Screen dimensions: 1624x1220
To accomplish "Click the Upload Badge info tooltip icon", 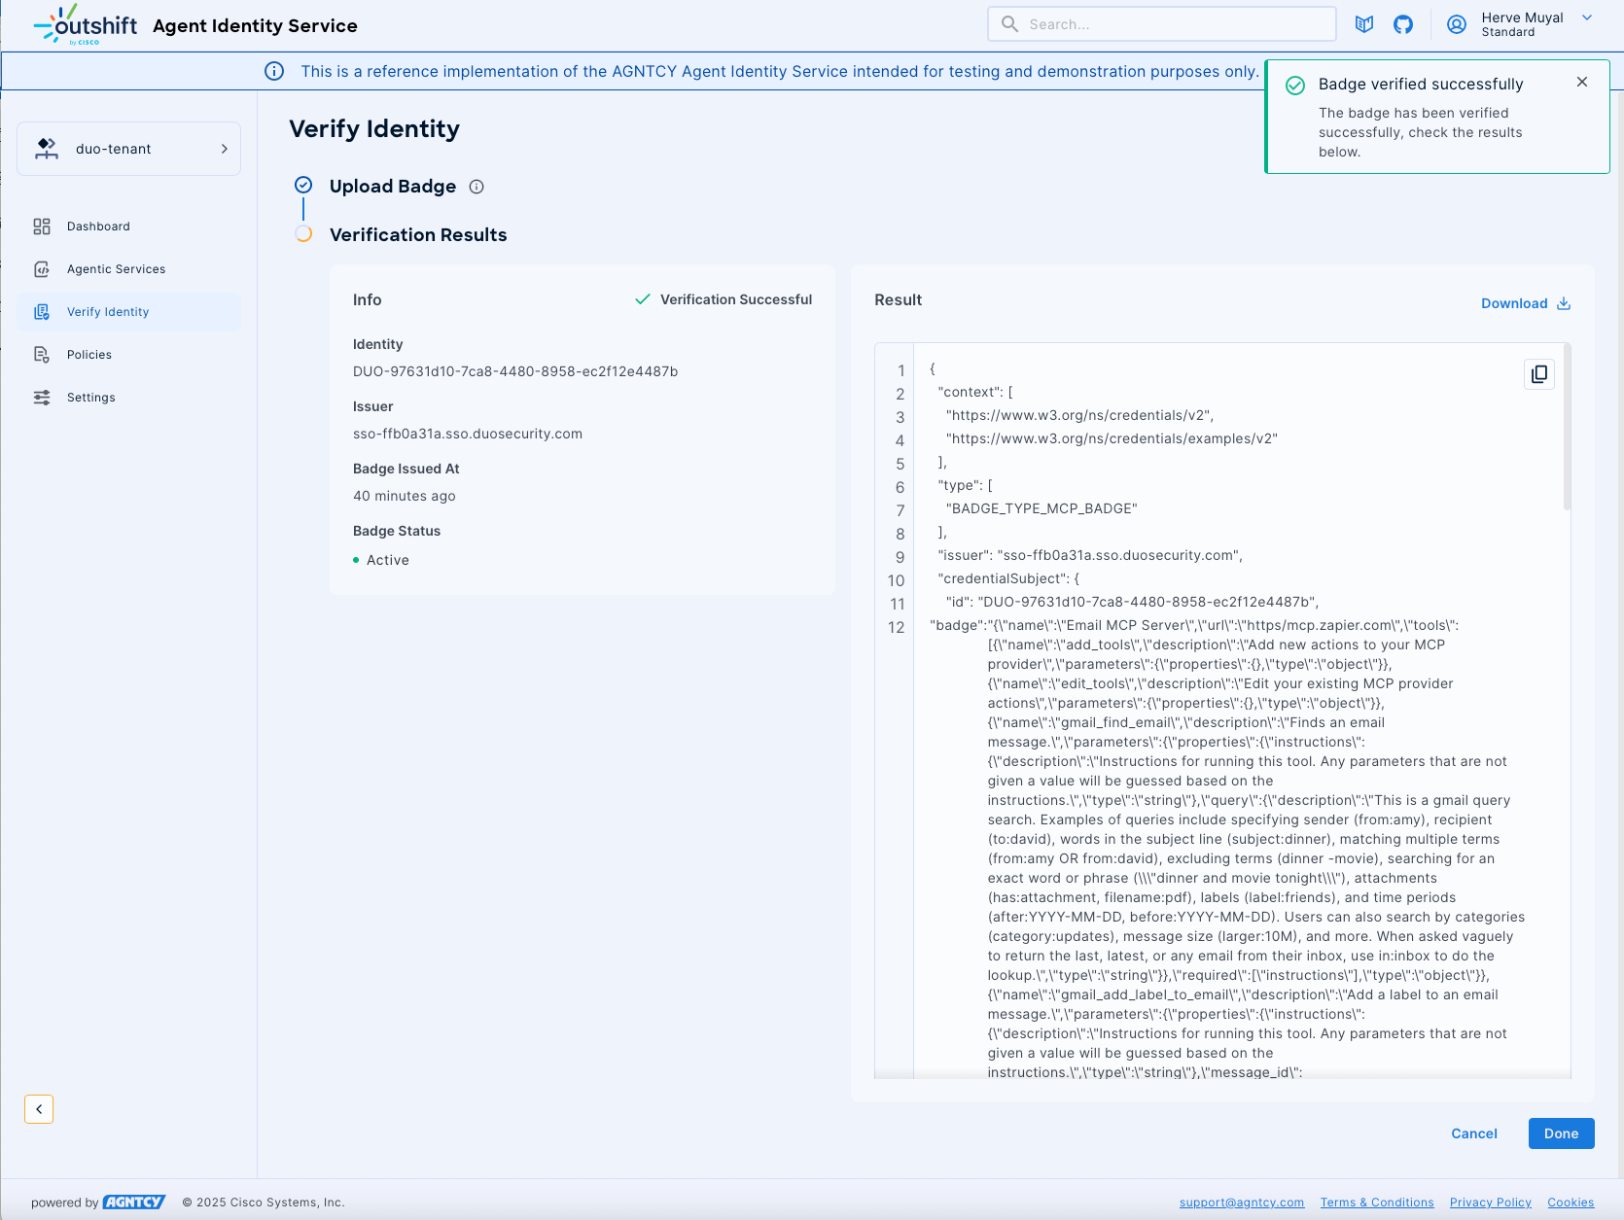I will click(476, 187).
